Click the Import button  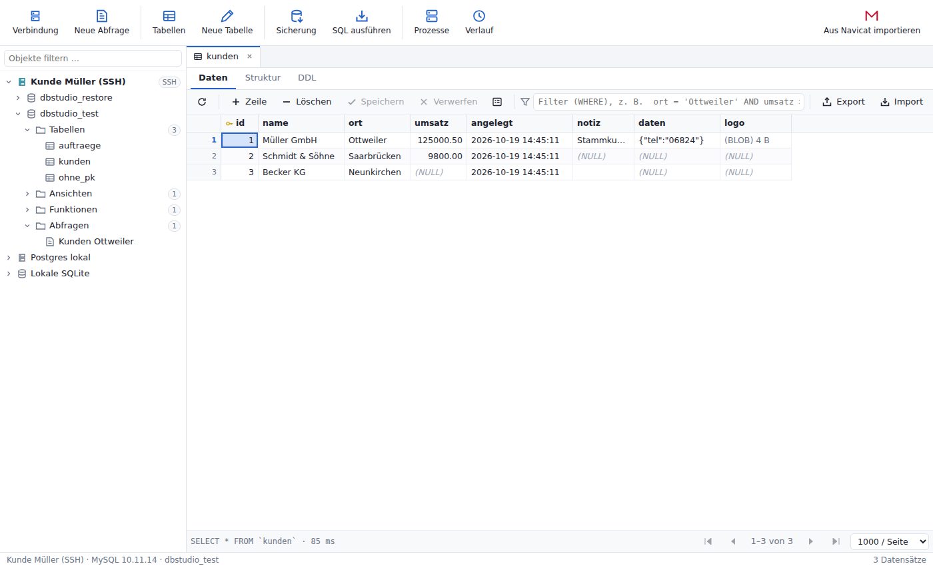(901, 102)
